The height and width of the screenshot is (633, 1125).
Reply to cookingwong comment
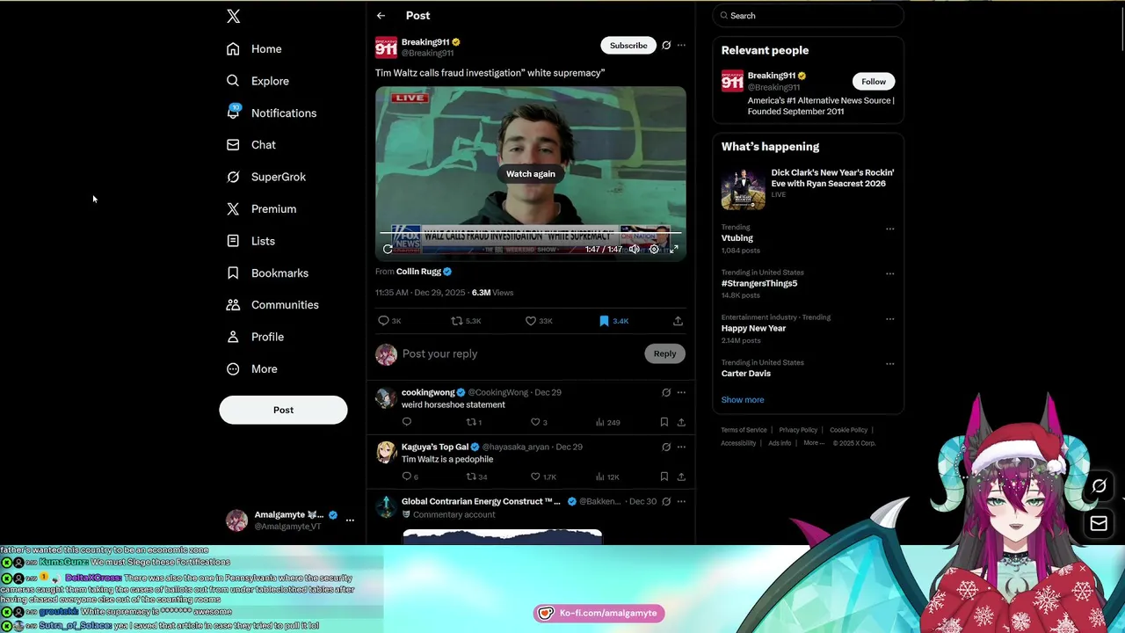click(x=407, y=422)
